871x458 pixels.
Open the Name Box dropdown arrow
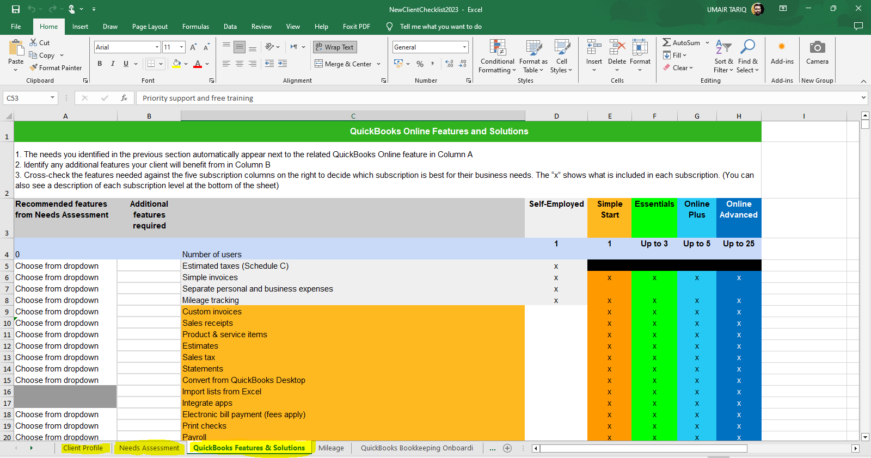52,98
